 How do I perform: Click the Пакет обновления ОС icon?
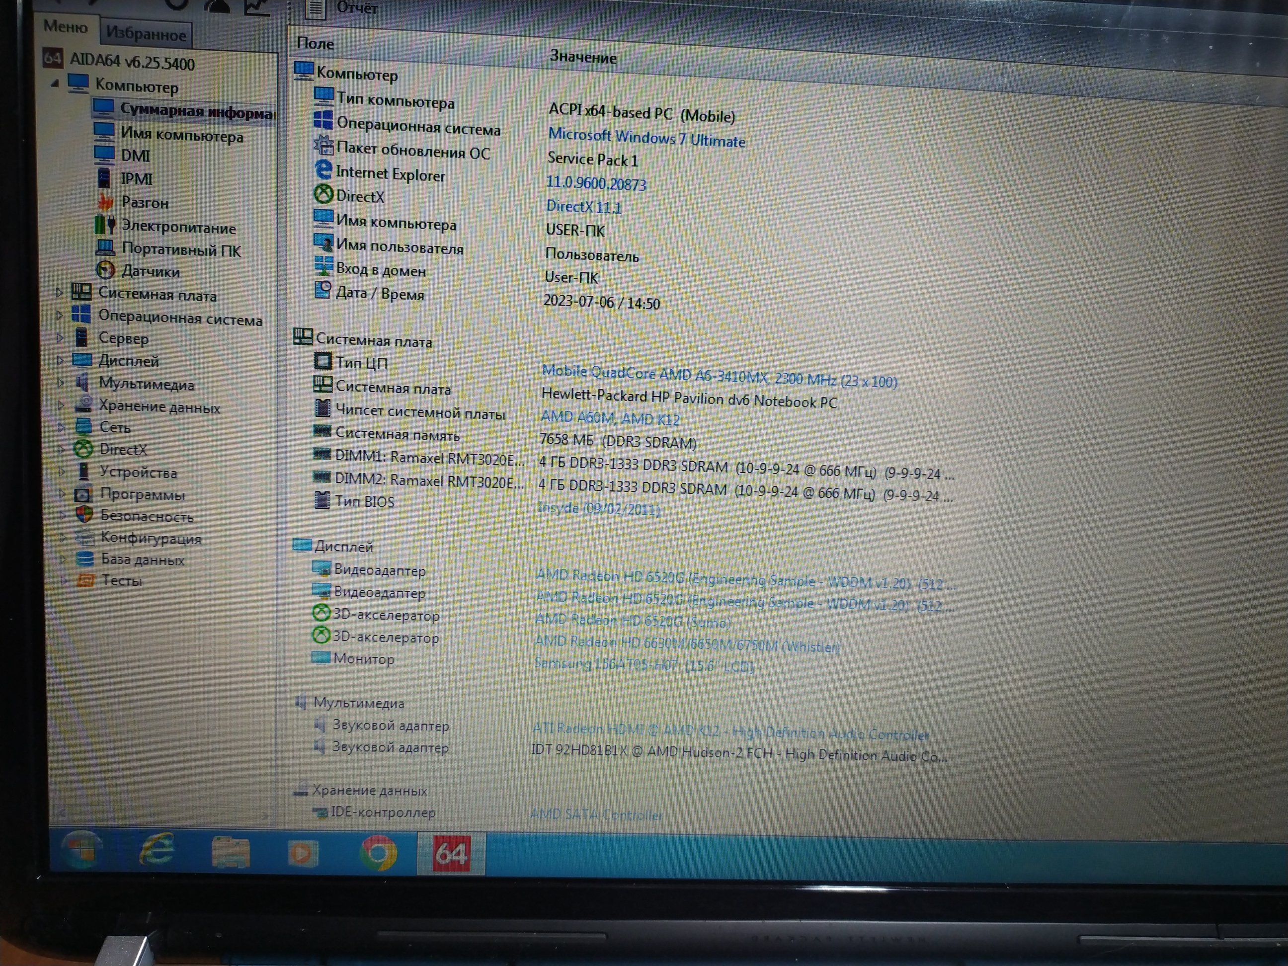pos(323,145)
